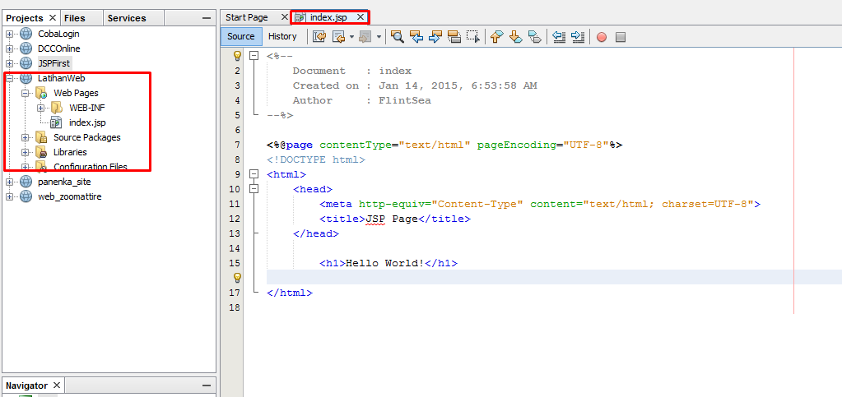Screen dimensions: 842x397
Task: Select the index.jsp editor tab
Action: (x=328, y=17)
